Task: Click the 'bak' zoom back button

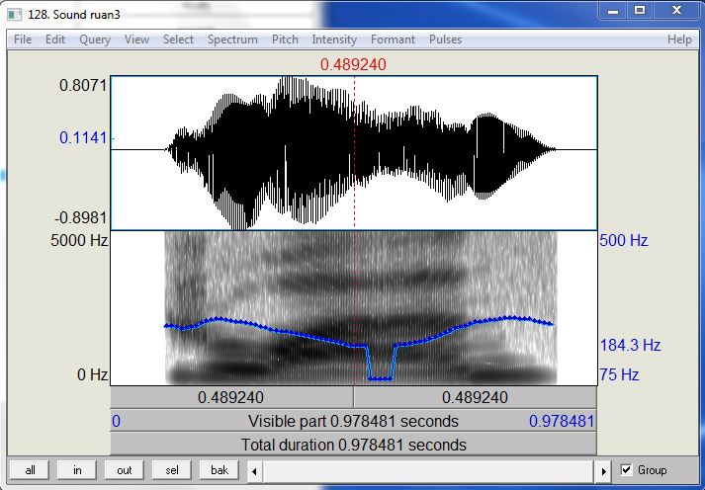Action: pos(220,470)
